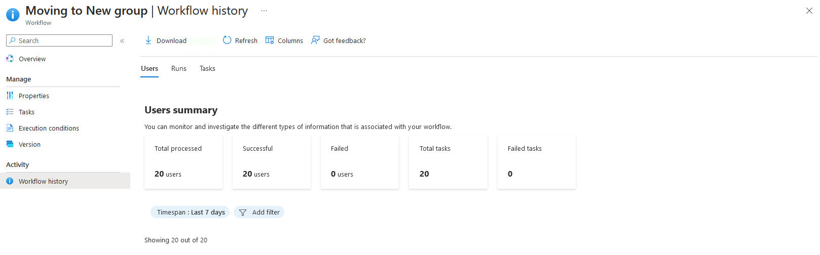
Task: Change the Timespan Last 7 days filter
Action: pos(190,212)
